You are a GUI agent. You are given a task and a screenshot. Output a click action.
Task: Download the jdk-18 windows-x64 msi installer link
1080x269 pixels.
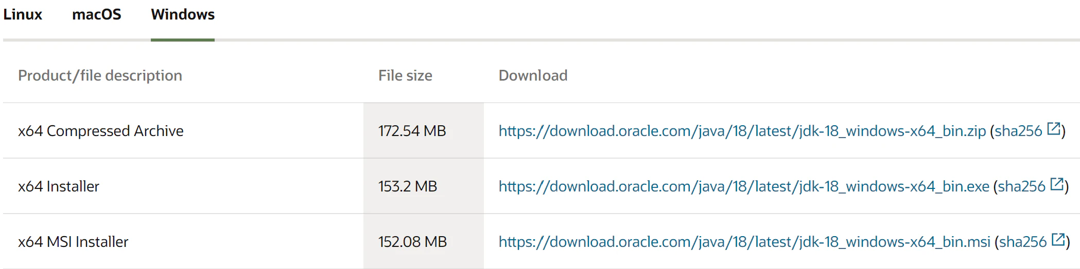point(744,242)
